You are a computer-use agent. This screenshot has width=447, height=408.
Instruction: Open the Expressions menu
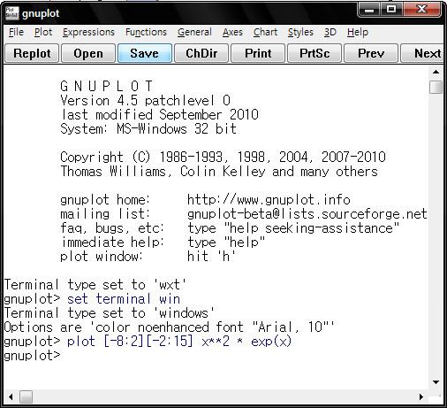tap(88, 32)
